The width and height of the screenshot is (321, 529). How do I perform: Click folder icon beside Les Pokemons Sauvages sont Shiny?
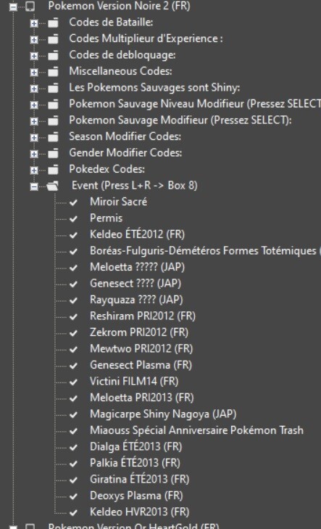[x=53, y=88]
